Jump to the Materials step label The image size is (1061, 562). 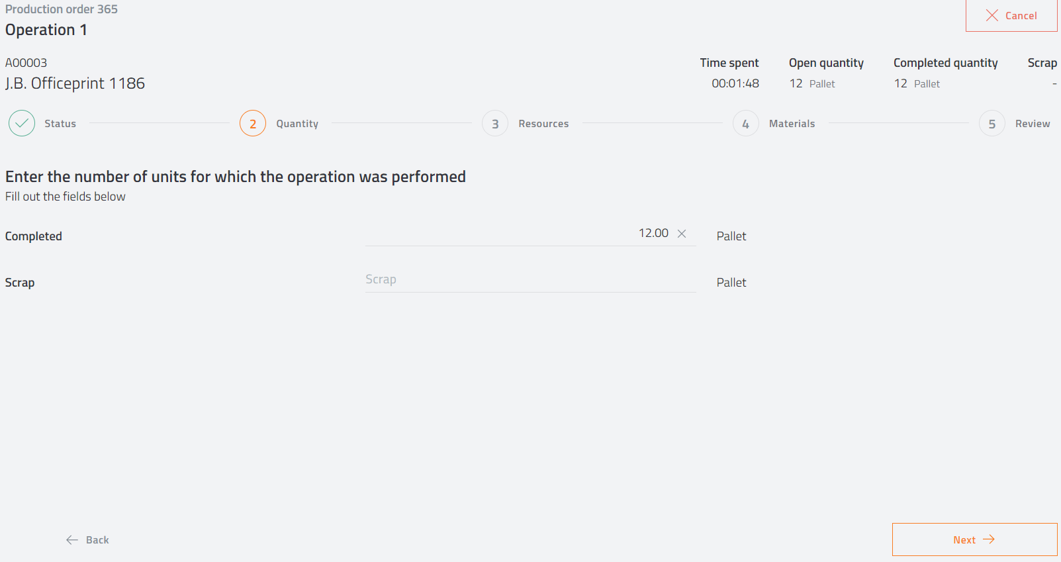(792, 124)
